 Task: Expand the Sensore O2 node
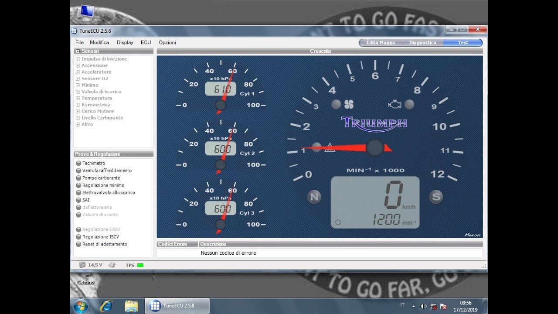78,78
